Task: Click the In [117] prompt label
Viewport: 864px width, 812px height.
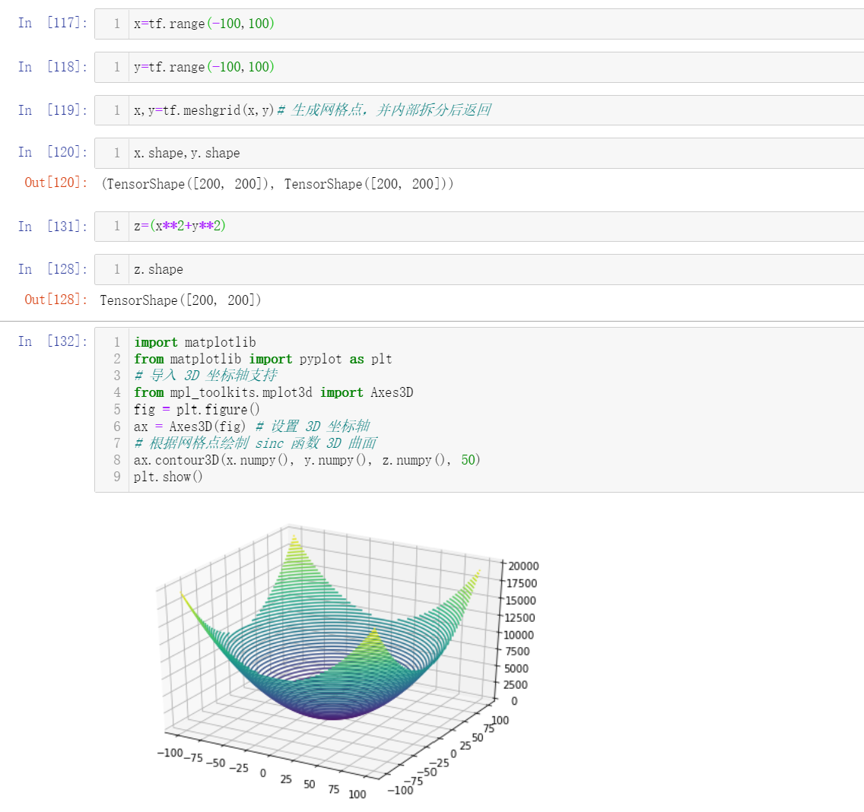Action: (x=52, y=23)
